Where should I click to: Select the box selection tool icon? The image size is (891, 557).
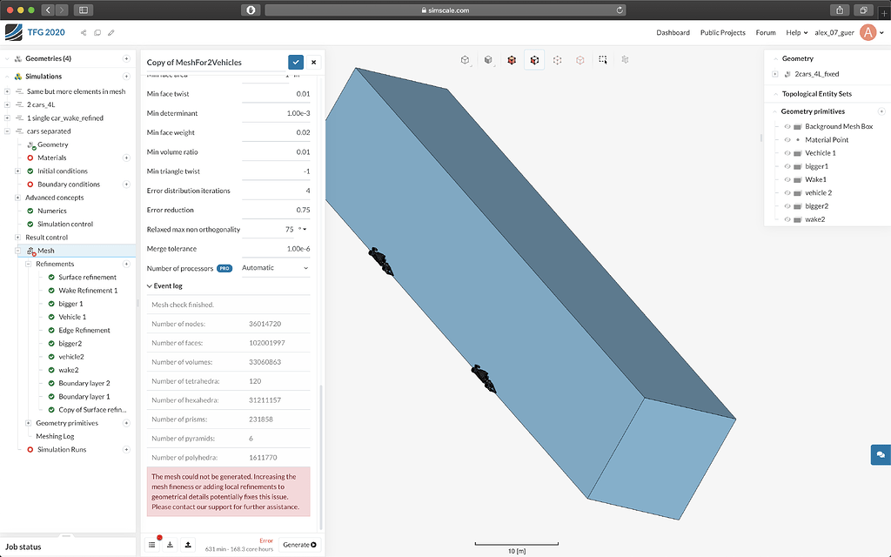click(x=602, y=60)
